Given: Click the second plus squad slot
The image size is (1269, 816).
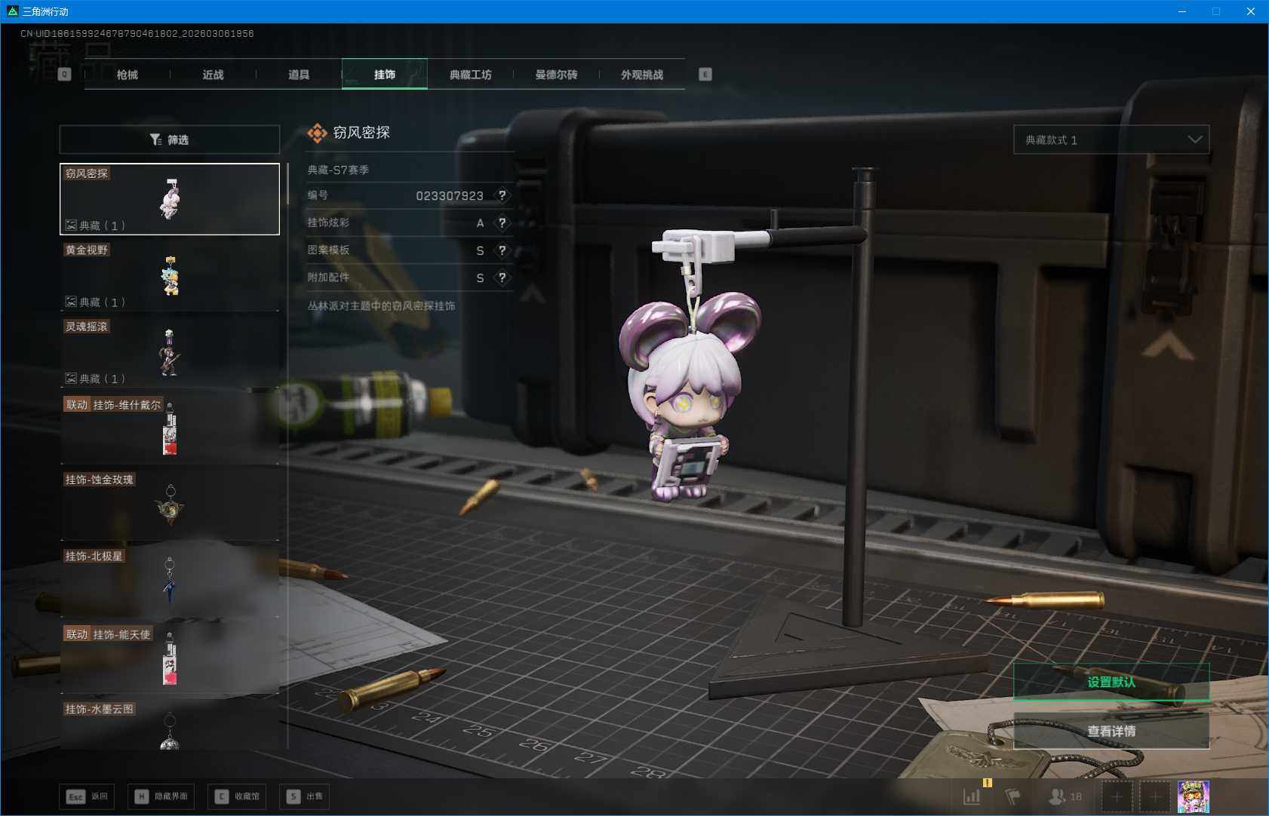Looking at the screenshot, I should [x=1155, y=797].
